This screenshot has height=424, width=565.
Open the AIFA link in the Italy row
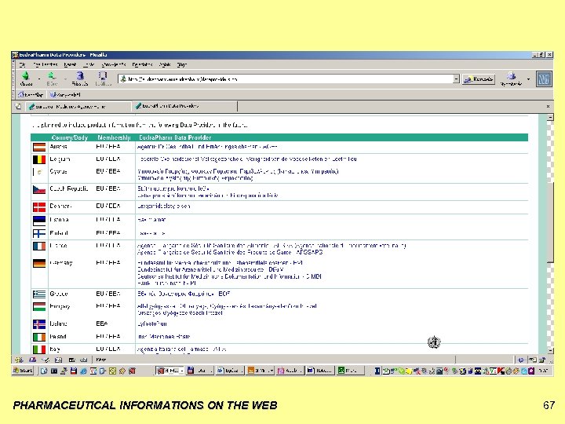pyautogui.click(x=181, y=349)
